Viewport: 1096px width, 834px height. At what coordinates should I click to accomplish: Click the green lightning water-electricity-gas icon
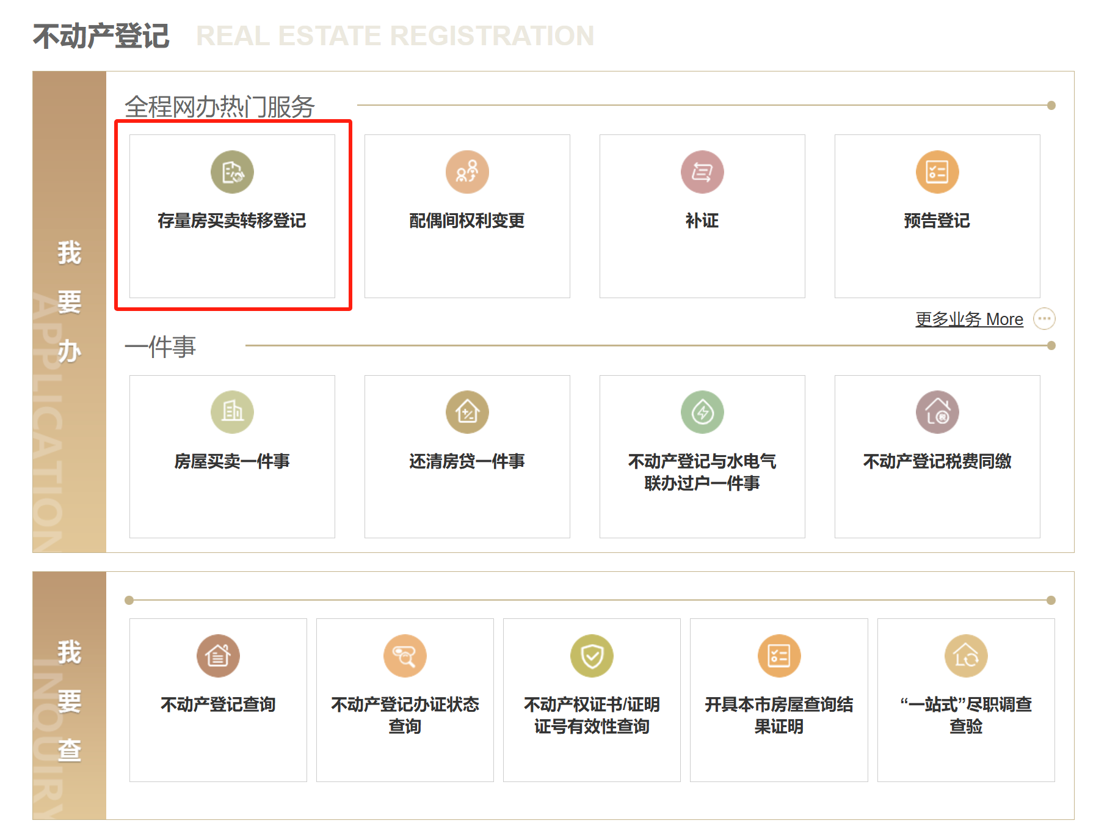[x=702, y=412]
